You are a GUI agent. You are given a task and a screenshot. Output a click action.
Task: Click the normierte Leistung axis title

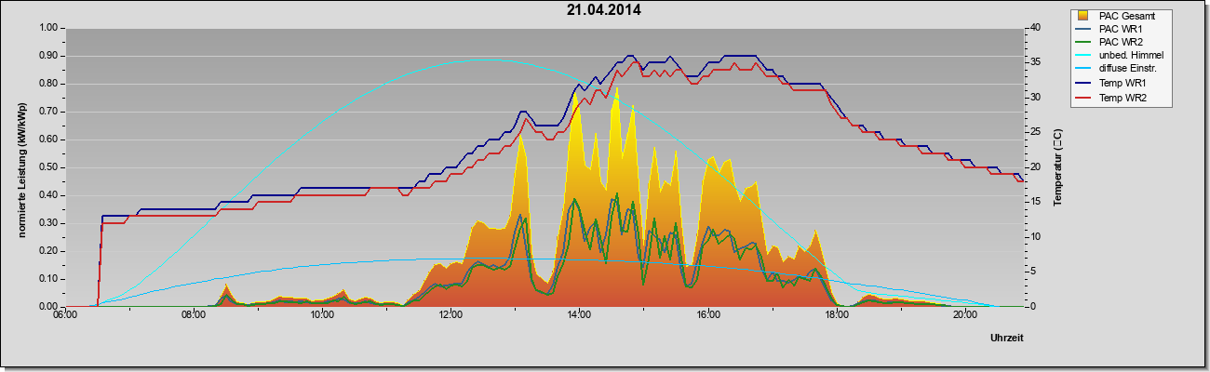(20, 166)
